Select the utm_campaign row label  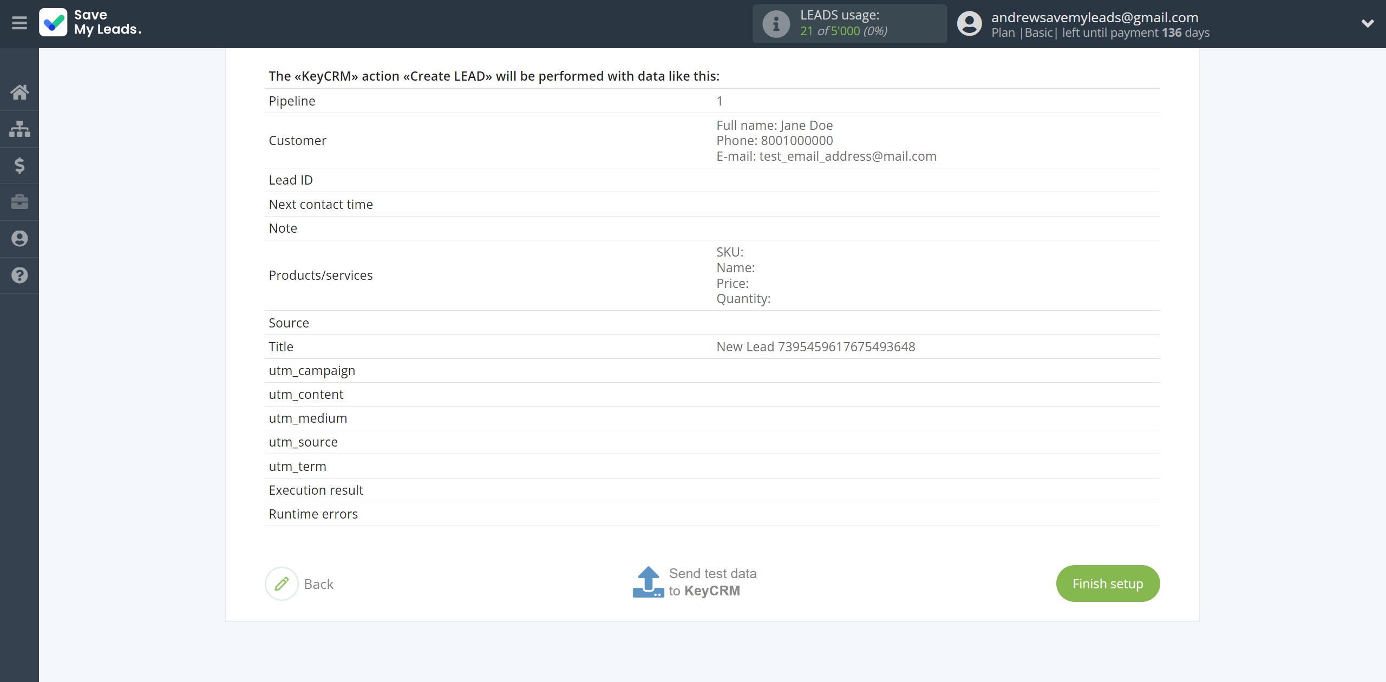(312, 371)
